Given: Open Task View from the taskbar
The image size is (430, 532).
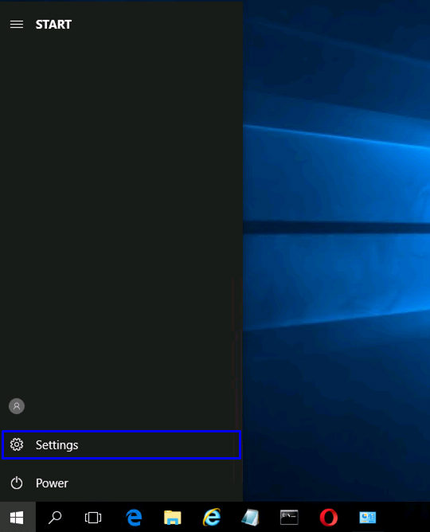Looking at the screenshot, I should click(93, 518).
